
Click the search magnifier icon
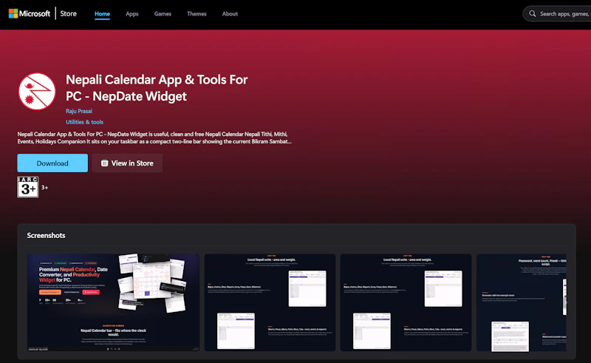point(532,13)
